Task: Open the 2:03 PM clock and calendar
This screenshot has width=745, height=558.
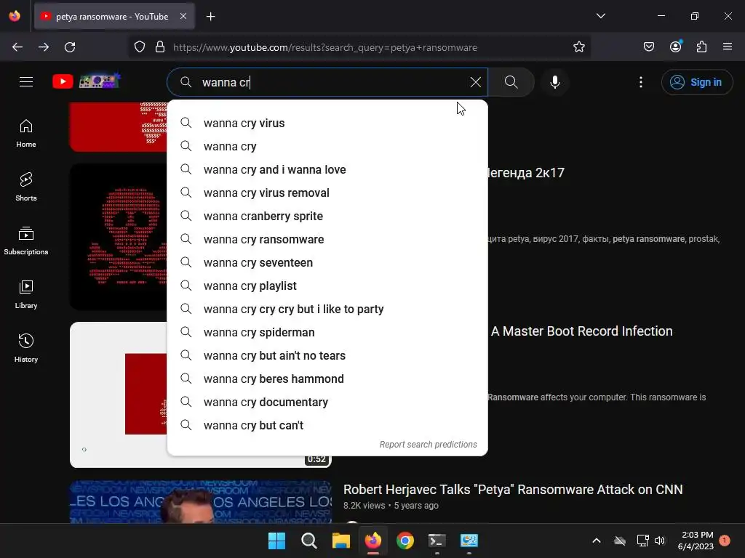Action: (x=696, y=541)
